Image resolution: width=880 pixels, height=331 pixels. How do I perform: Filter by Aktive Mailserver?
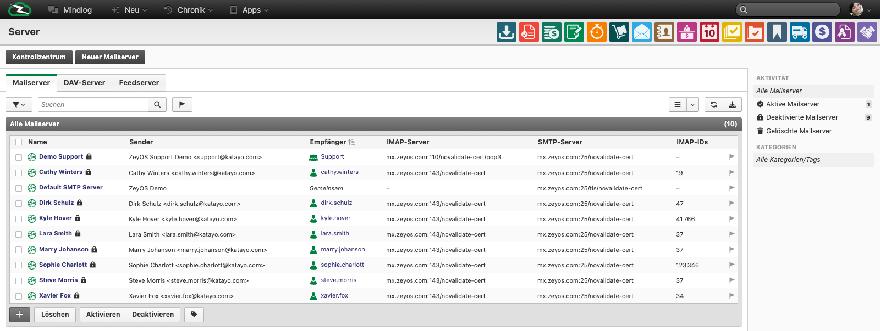(814, 104)
